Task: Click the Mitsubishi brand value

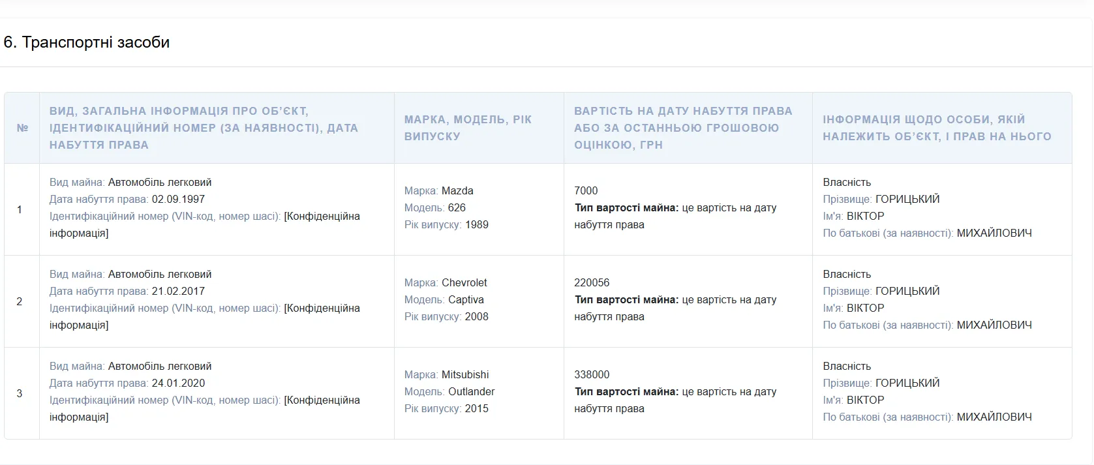Action: click(465, 374)
